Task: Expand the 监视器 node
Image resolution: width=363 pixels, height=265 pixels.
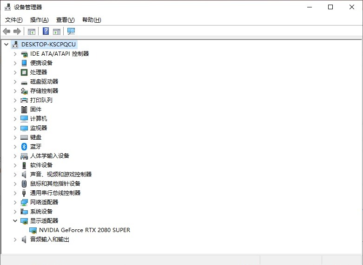Action: [x=15, y=128]
